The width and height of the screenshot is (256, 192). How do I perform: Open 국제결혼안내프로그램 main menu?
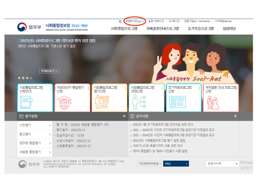[x=162, y=28]
